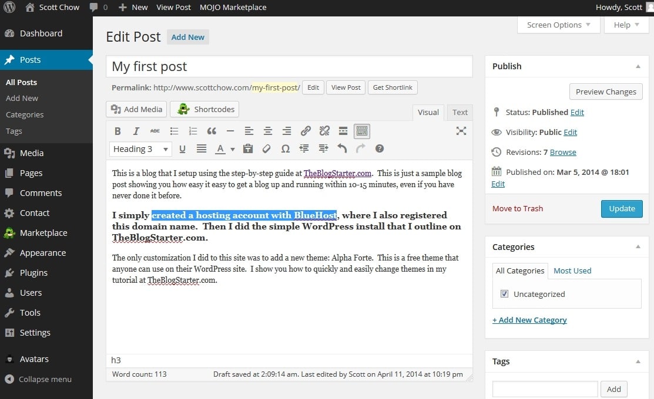The height and width of the screenshot is (399, 654).
Task: Collapse the Publish panel
Action: click(639, 66)
